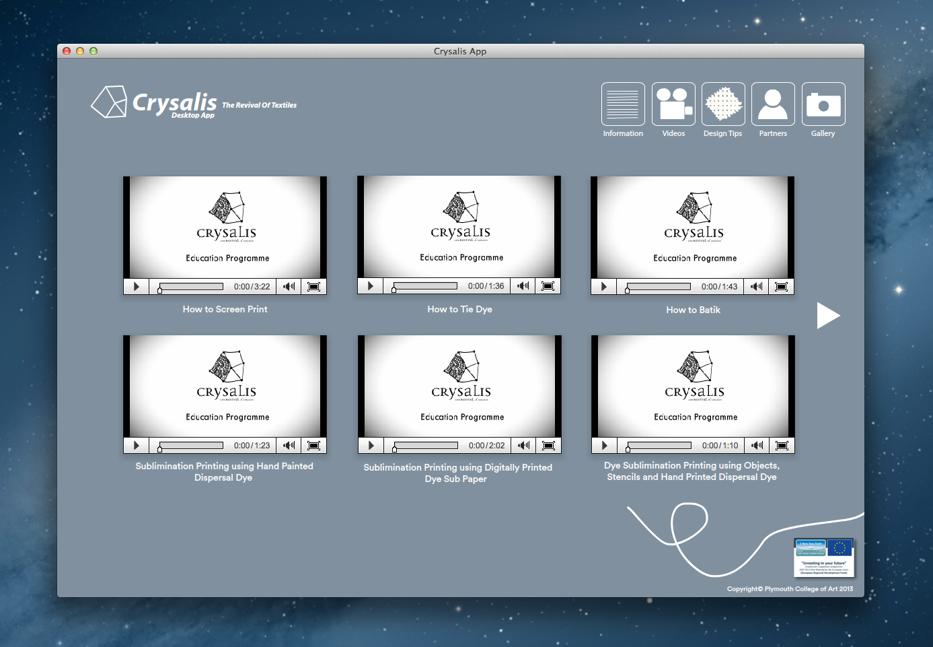Screen dimensions: 933x647
Task: Fullscreen the Digitally Printed Dye Sub Paper video
Action: tap(548, 446)
